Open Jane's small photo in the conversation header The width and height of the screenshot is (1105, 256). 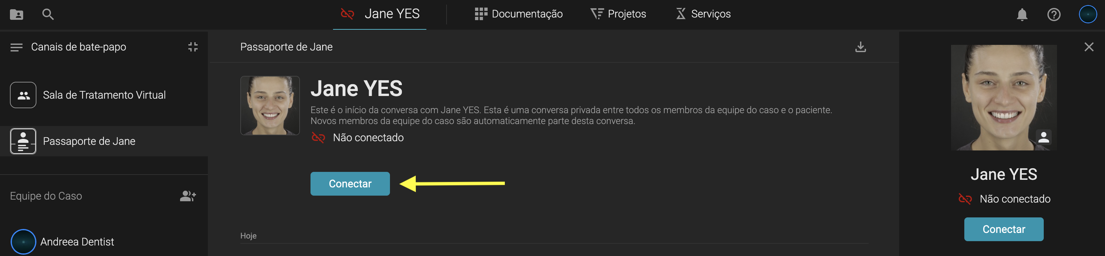tap(270, 106)
